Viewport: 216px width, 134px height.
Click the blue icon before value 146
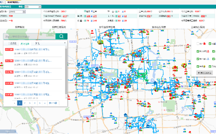92,21
